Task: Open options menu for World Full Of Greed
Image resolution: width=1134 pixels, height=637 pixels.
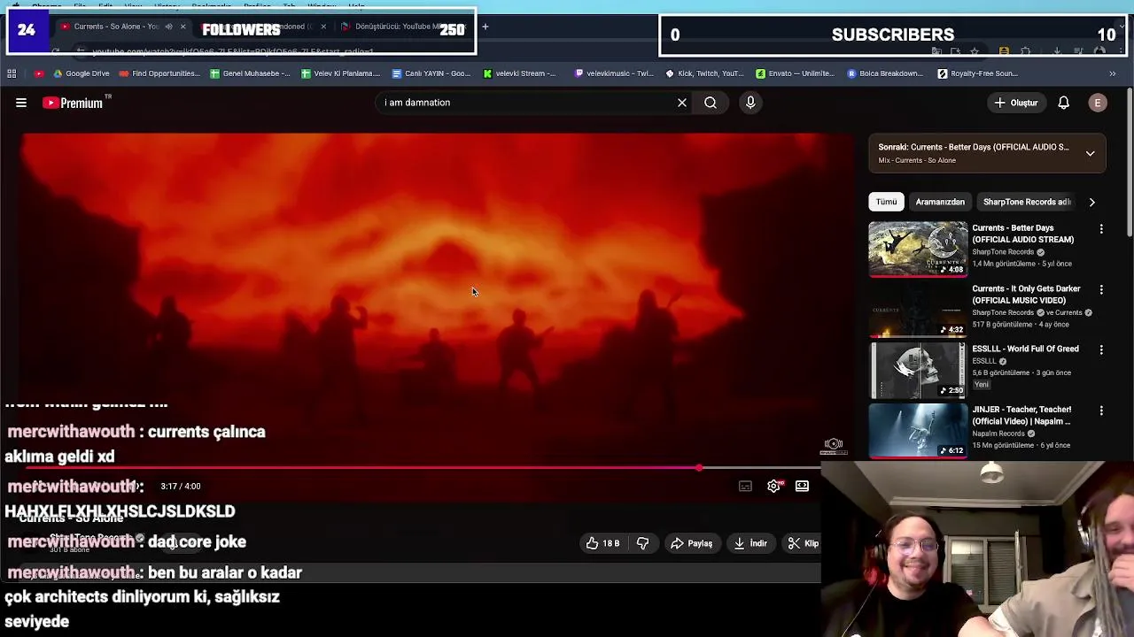Action: click(1101, 349)
